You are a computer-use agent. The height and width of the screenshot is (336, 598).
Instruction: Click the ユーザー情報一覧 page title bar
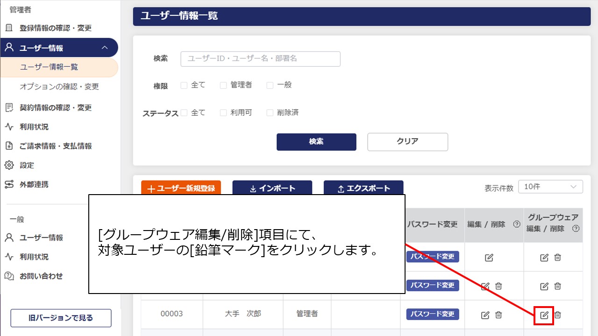[362, 16]
